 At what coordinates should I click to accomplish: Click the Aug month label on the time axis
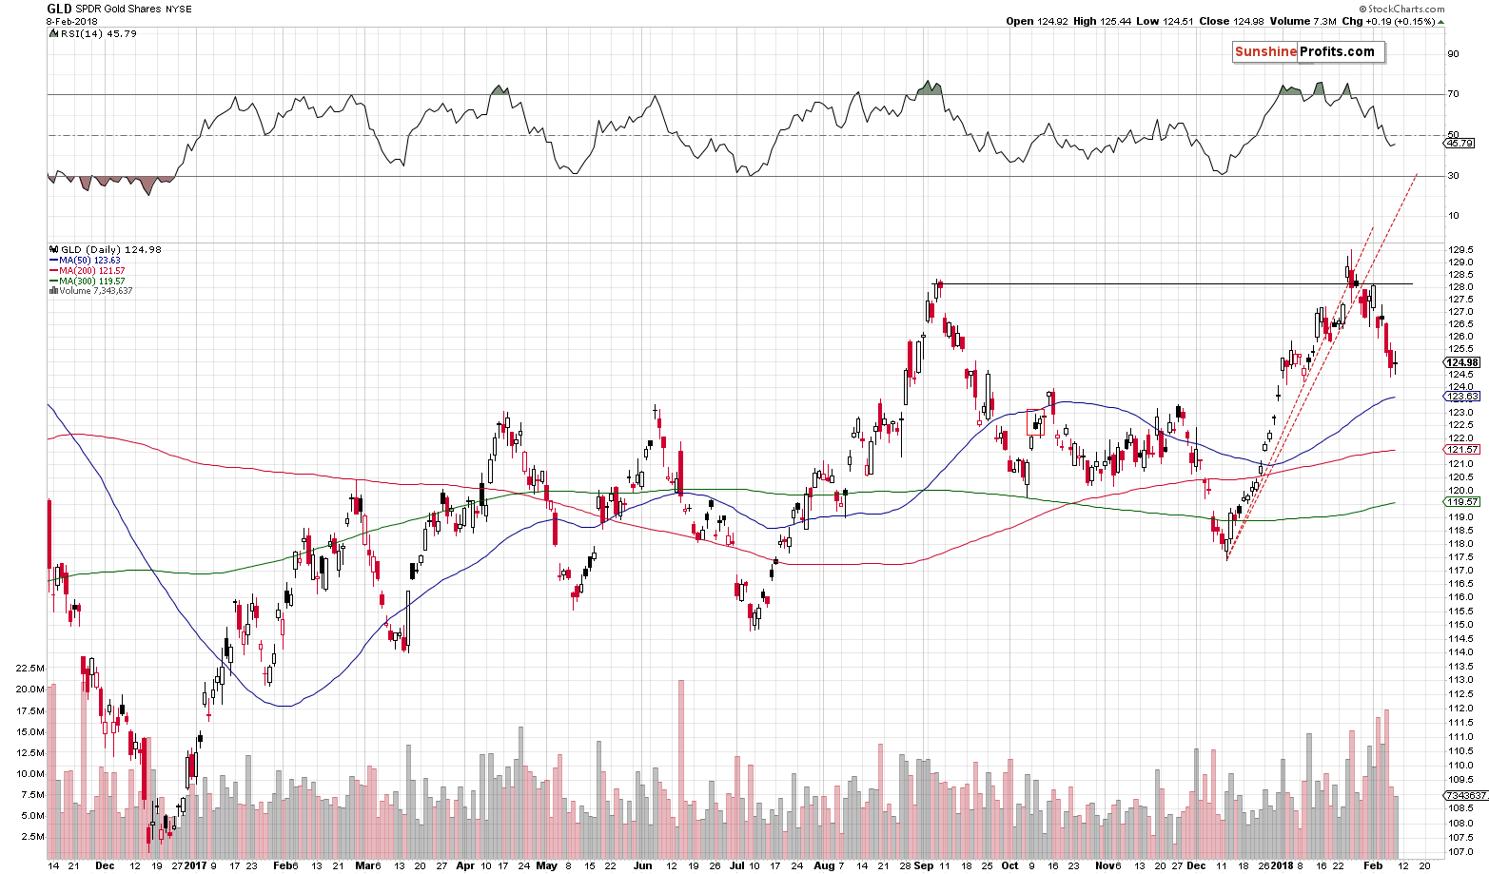click(824, 866)
